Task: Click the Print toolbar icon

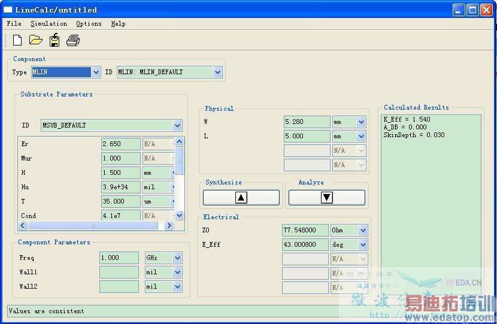Action: coord(73,40)
